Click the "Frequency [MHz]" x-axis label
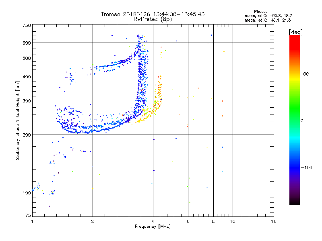The width and height of the screenshot is (322, 241). pyautogui.click(x=153, y=227)
